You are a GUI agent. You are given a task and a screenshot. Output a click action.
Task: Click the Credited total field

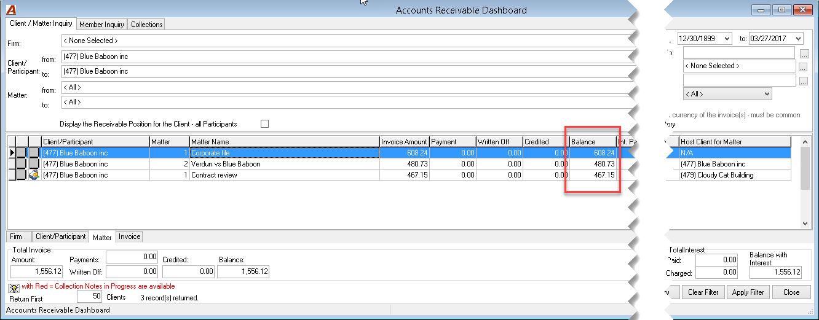pos(189,271)
